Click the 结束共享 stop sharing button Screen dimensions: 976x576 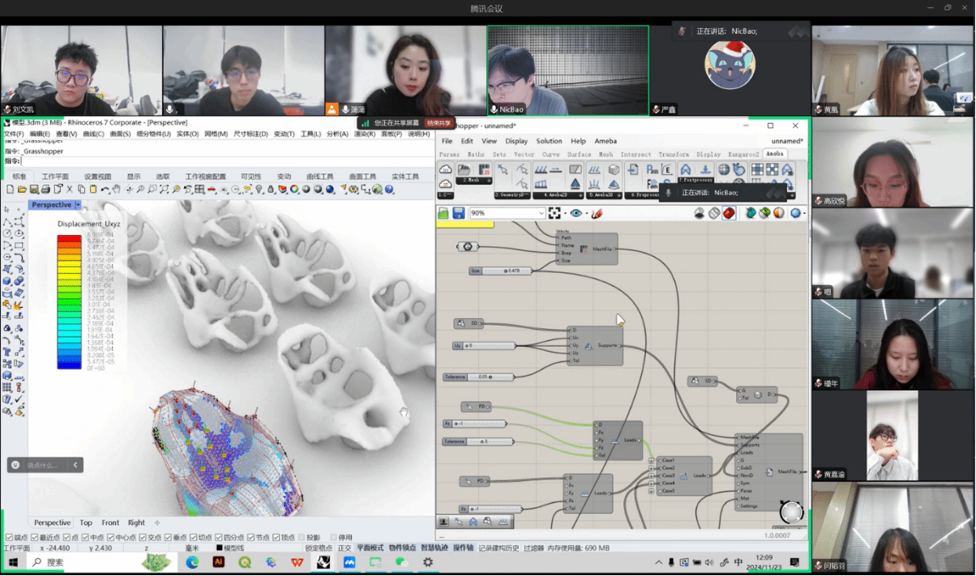(x=438, y=123)
